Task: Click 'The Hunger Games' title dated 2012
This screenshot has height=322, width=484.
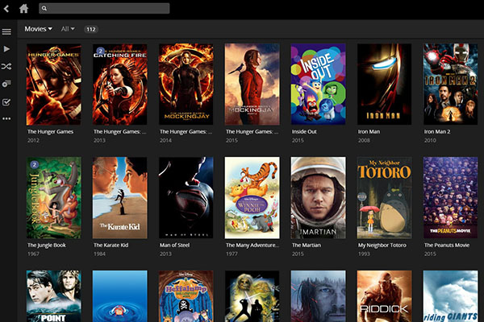Action: click(x=50, y=131)
